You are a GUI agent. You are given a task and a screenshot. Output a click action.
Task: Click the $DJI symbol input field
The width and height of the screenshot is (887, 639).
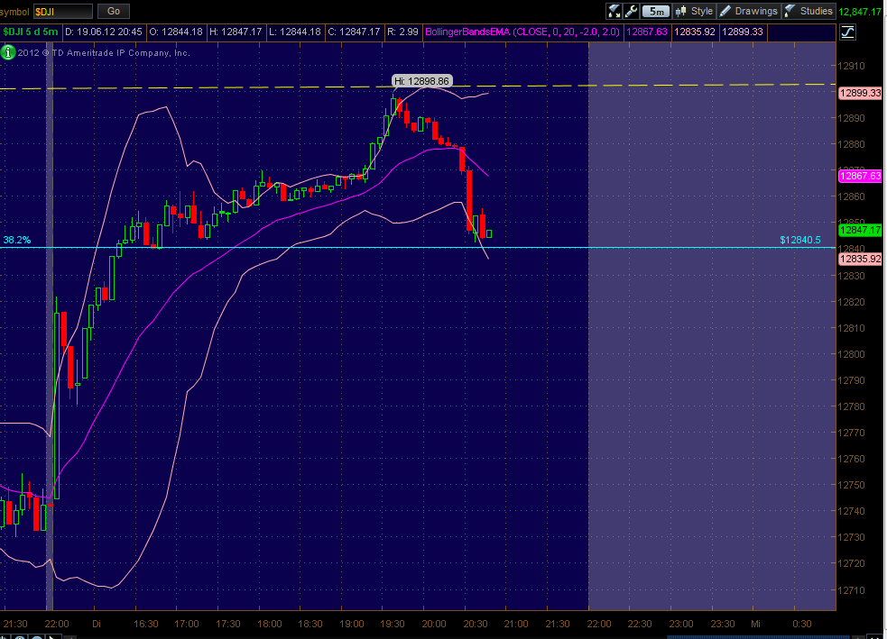pos(63,12)
